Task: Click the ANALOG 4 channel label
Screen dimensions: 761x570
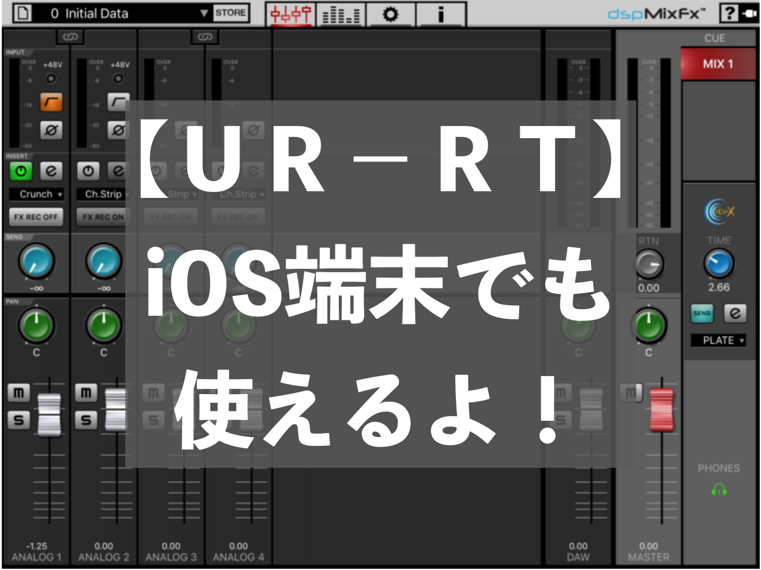Action: (x=238, y=557)
